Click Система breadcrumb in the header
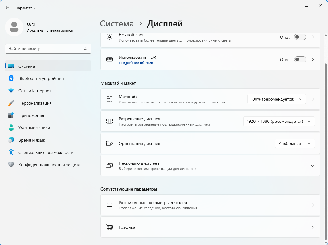Screen dimensions: 328x245 pyautogui.click(x=117, y=24)
